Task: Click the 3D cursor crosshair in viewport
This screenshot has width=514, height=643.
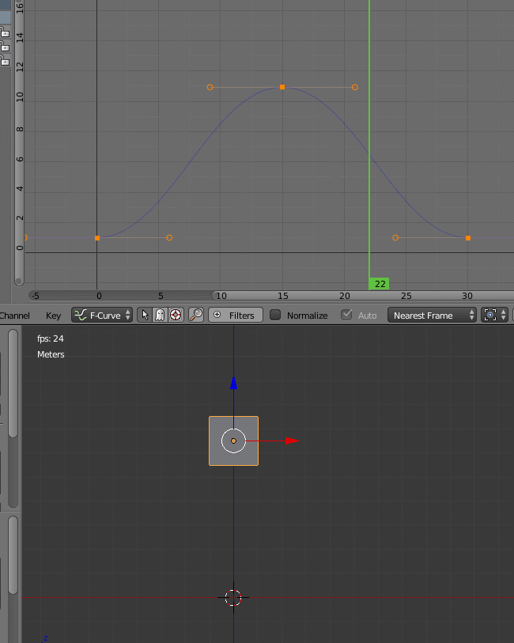Action: coord(233,598)
